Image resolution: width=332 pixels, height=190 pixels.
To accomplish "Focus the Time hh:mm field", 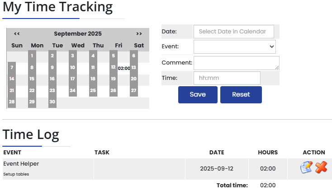I will coord(227,78).
